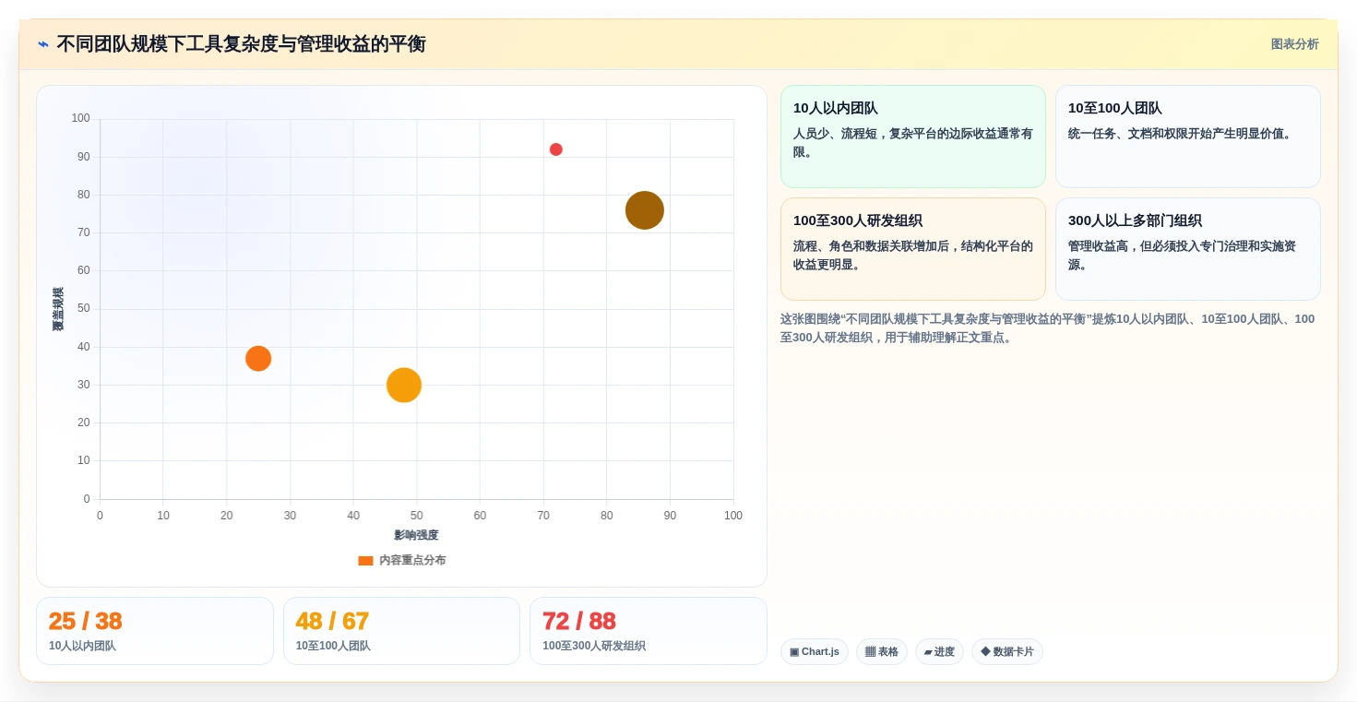
Task: Click the 影响强度 x-axis title
Action: click(416, 535)
